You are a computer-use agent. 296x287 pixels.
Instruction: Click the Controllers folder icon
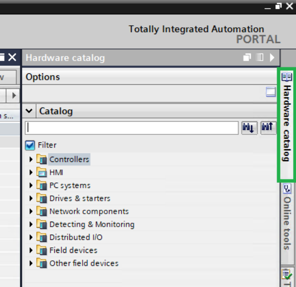[41, 159]
